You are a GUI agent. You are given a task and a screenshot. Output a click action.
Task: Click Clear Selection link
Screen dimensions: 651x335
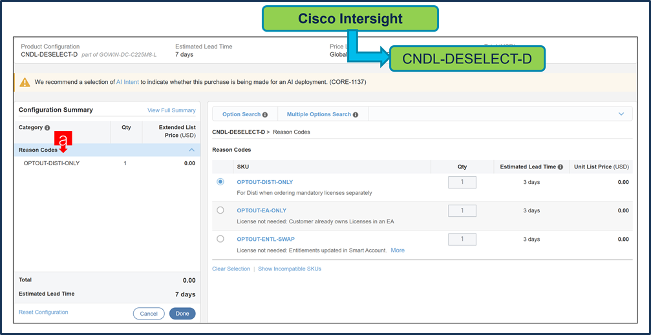231,269
